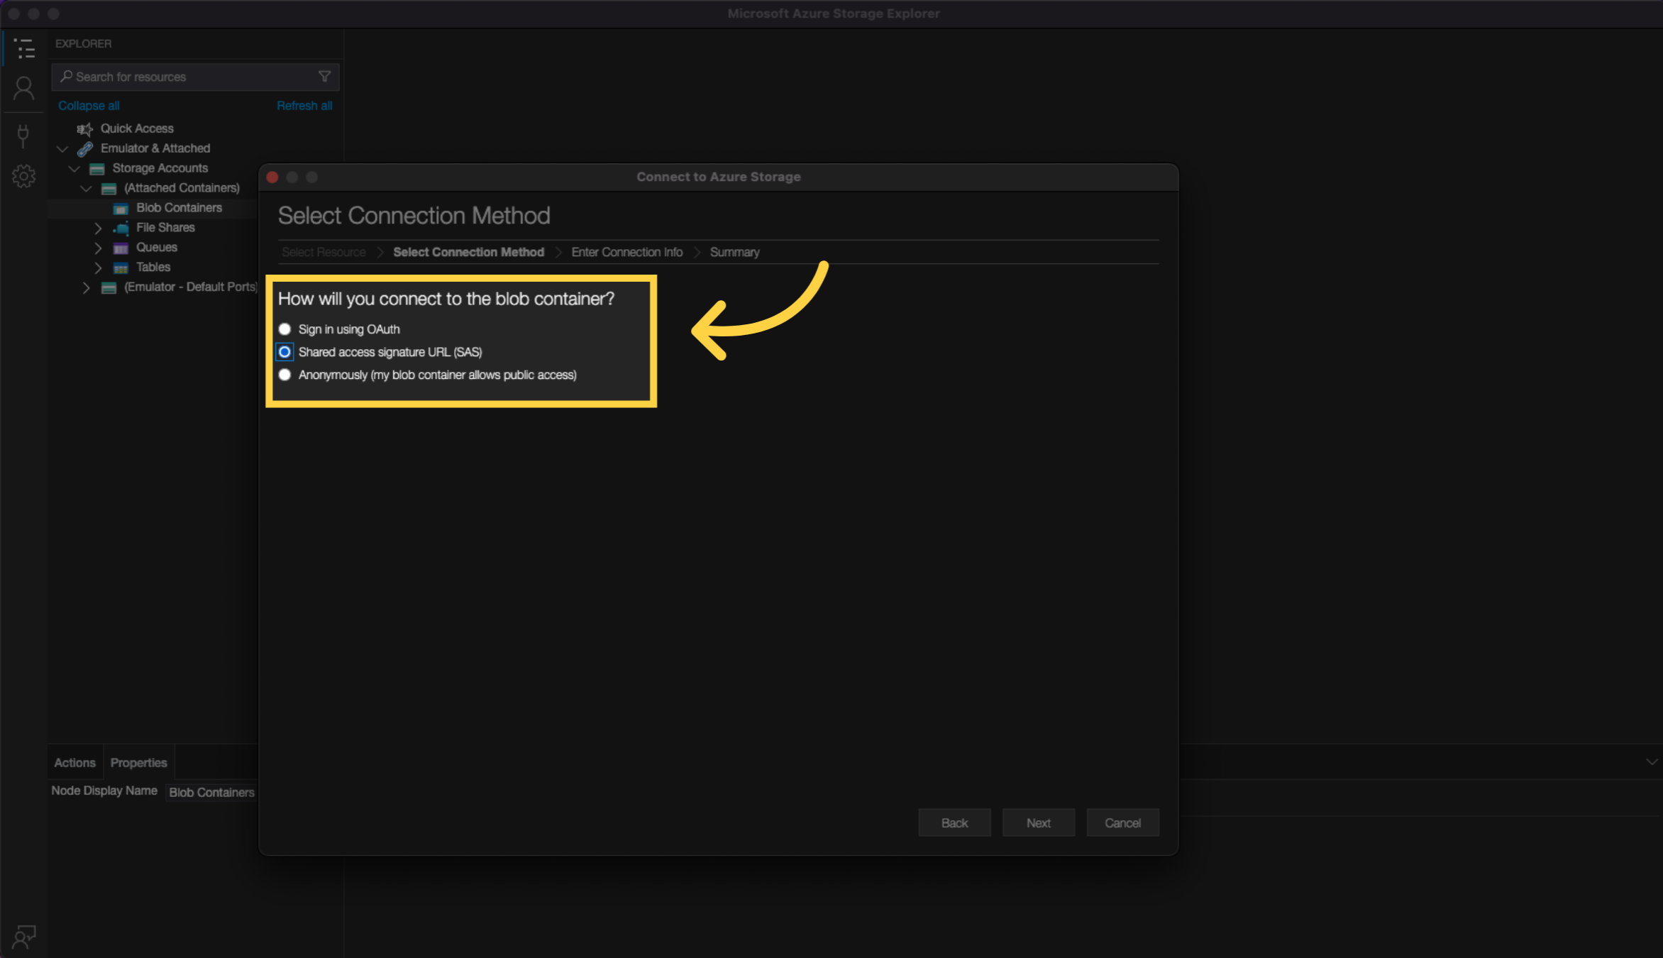Cancel the Connect to Azure Storage dialog
This screenshot has width=1663, height=958.
(1122, 822)
